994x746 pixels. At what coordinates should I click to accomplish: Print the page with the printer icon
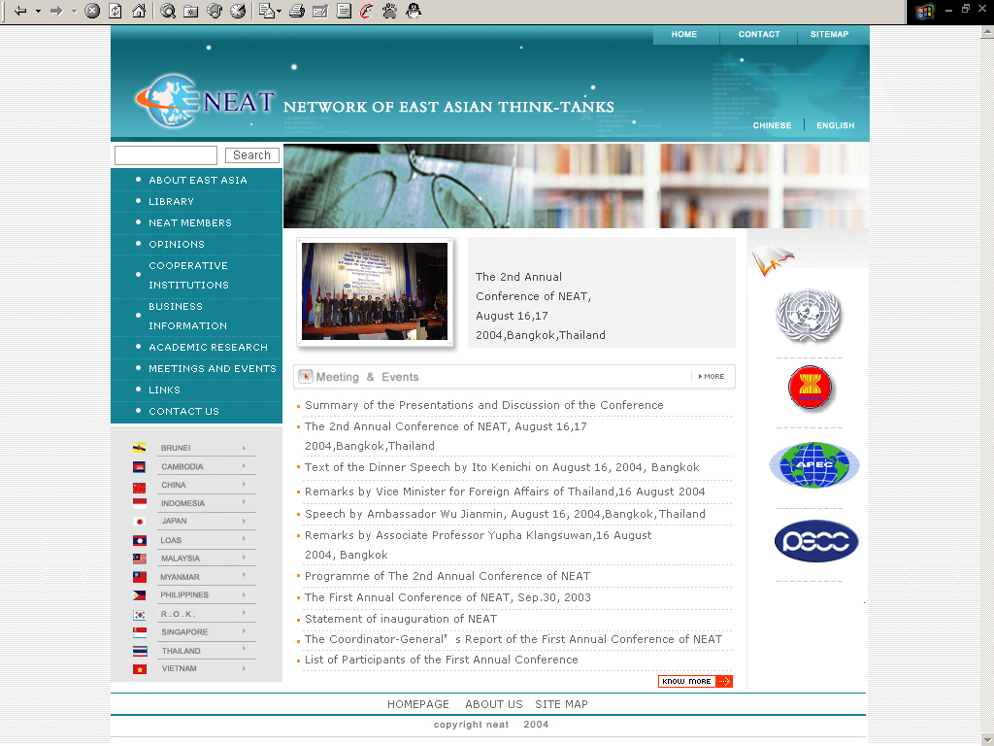tap(297, 11)
